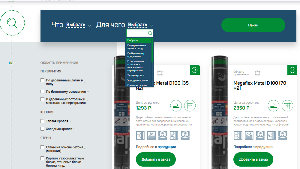Click fourth property icon on 70 м2 card
This screenshot has height=169, width=300.
pyautogui.click(x=271, y=135)
